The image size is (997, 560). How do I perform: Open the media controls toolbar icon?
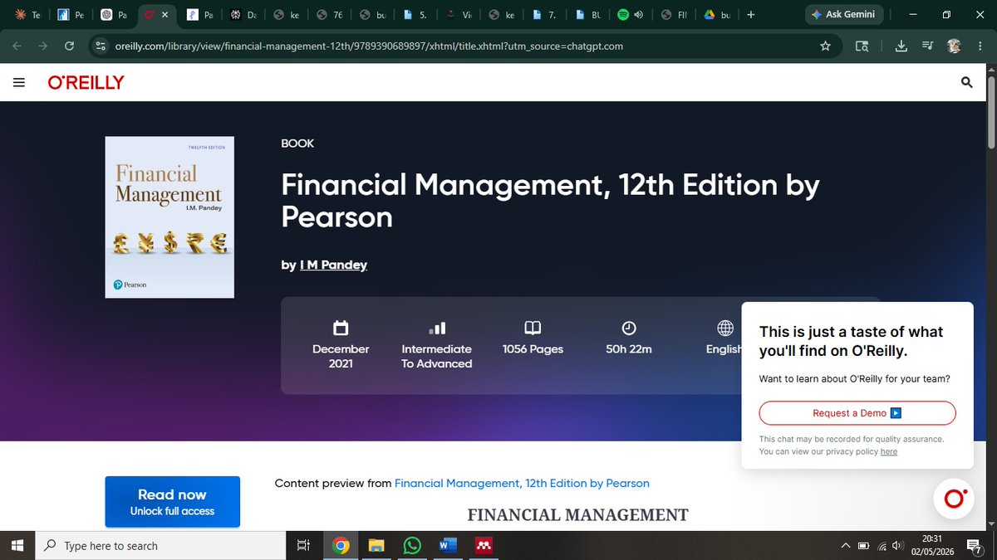[x=928, y=46]
